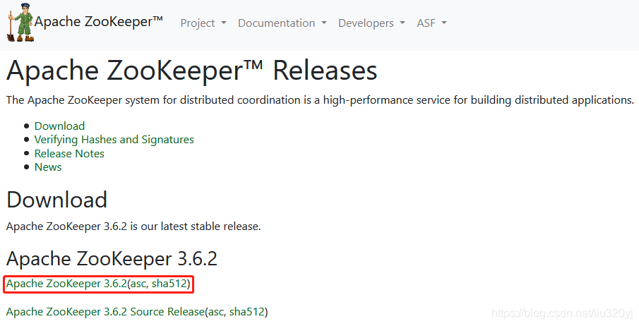Expand the ASF dropdown menu
639x326 pixels.
click(431, 23)
